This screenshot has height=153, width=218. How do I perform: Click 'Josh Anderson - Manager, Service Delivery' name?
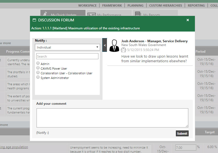154,41
